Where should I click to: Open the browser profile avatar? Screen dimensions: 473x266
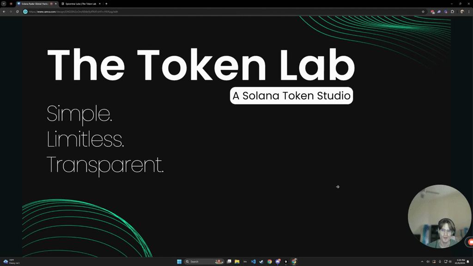pyautogui.click(x=462, y=12)
